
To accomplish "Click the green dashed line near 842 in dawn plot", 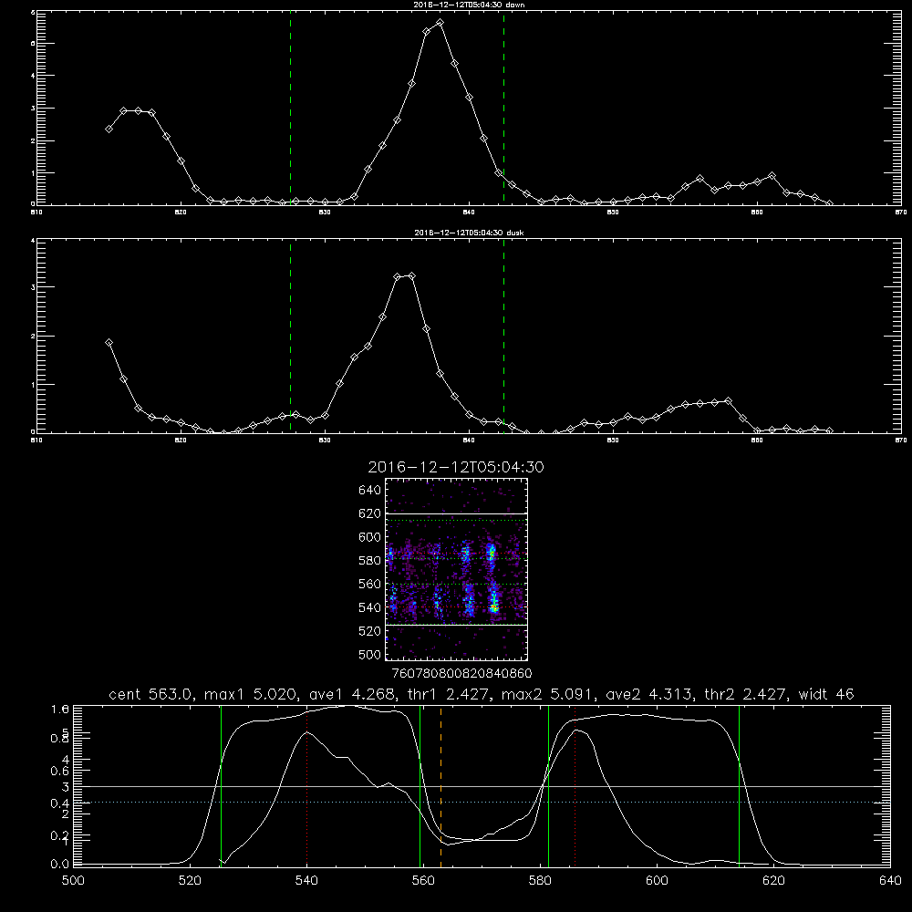I will coord(503,109).
